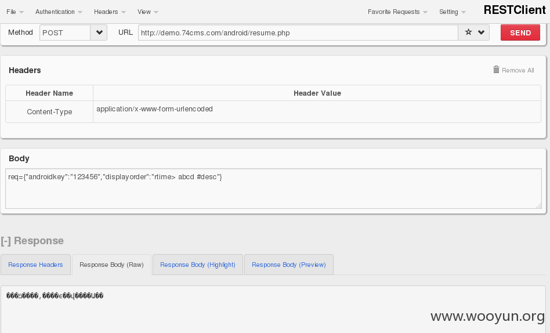
Task: Click the Header Name column heading
Action: (49, 93)
